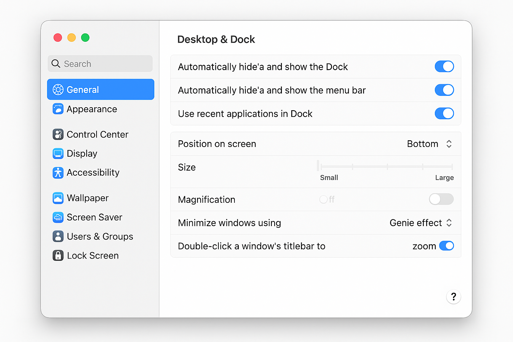Open the Genie effect minimize dropdown
Image resolution: width=513 pixels, height=342 pixels.
click(421, 223)
